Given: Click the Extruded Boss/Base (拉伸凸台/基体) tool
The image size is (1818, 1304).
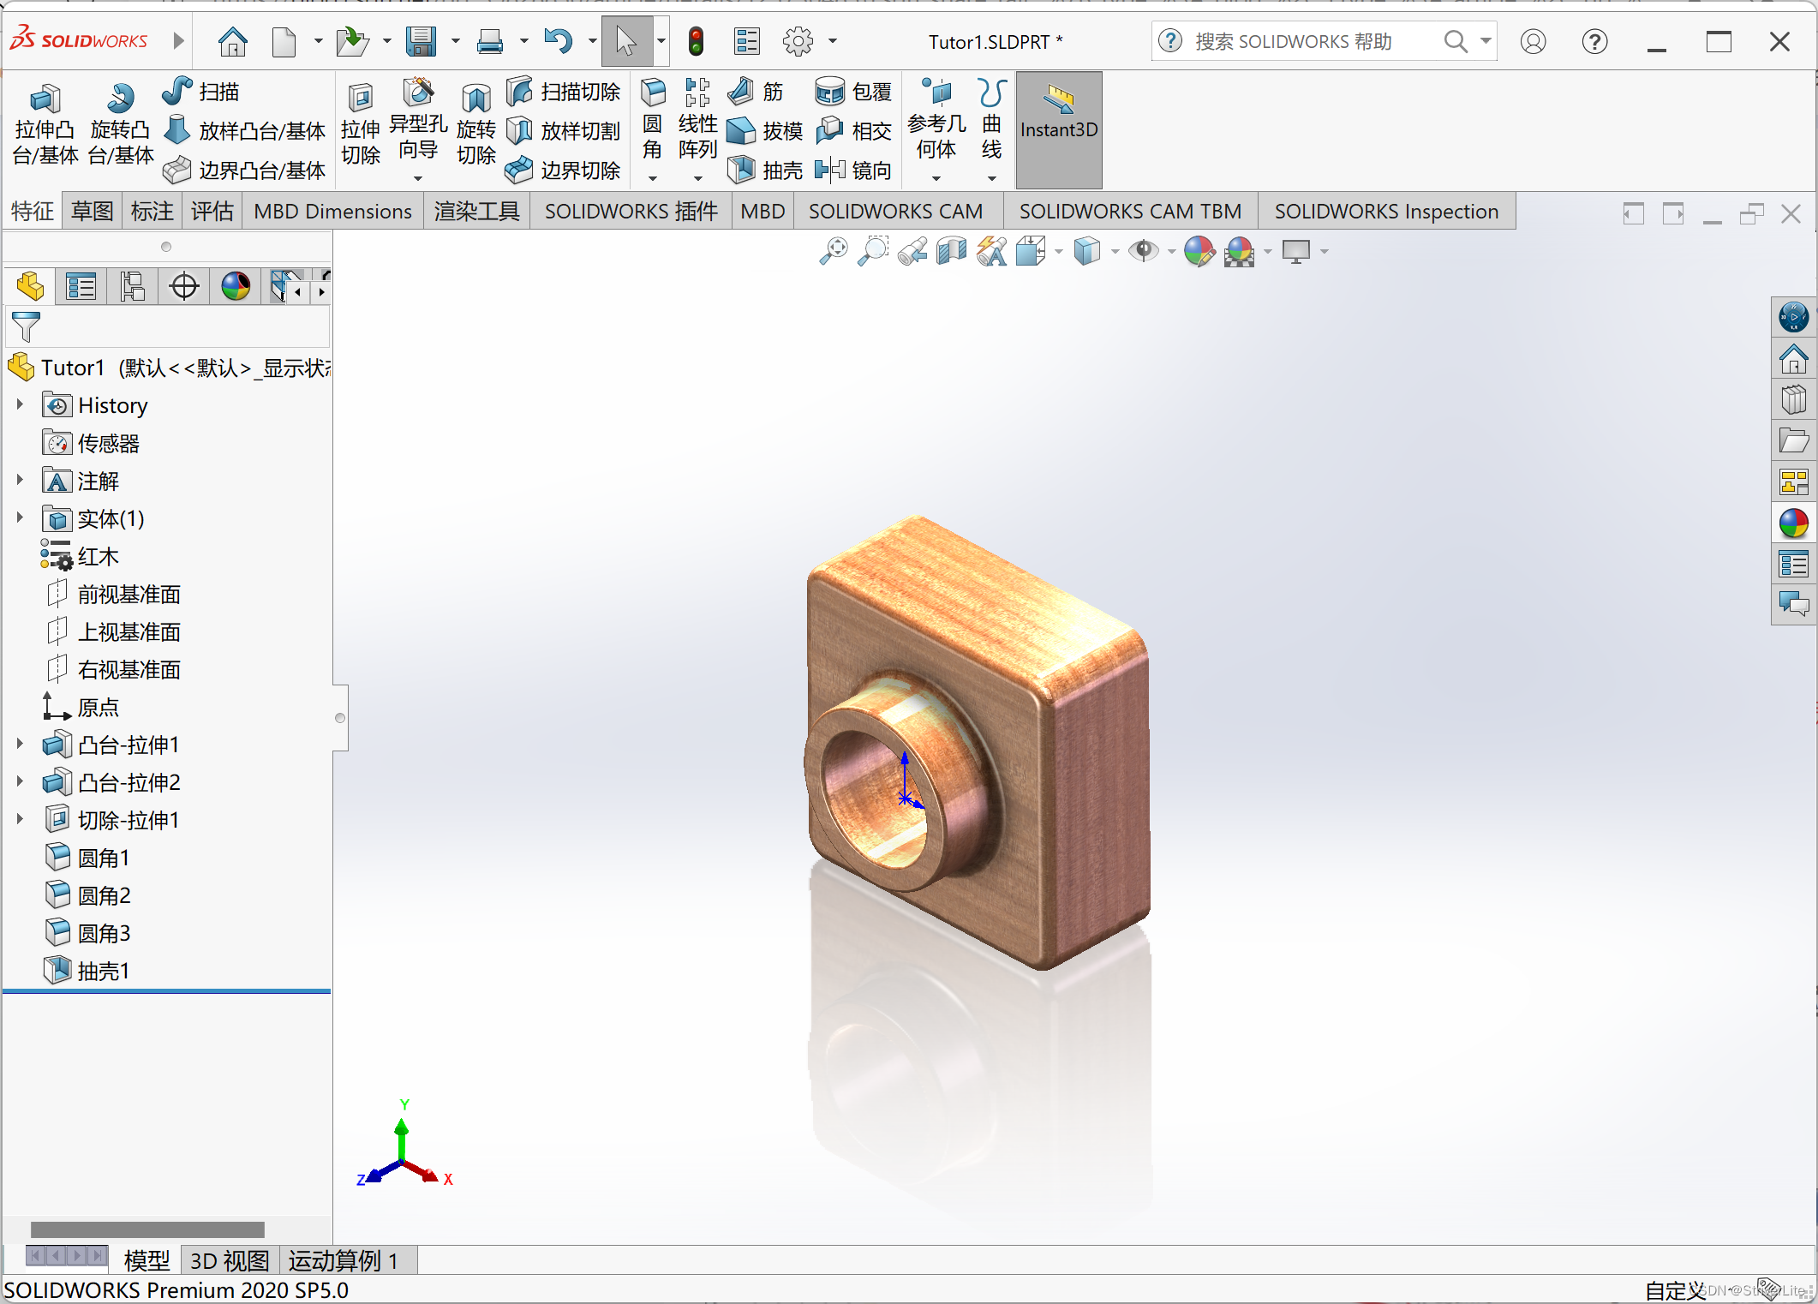Looking at the screenshot, I should coord(45,127).
